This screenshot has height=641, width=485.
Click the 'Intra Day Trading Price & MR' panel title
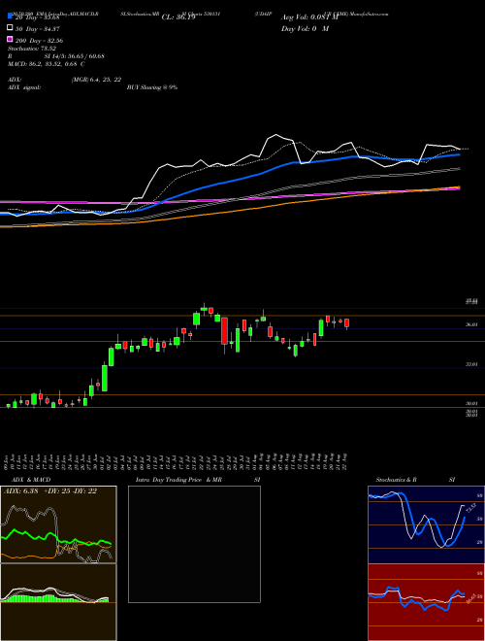[x=178, y=480]
